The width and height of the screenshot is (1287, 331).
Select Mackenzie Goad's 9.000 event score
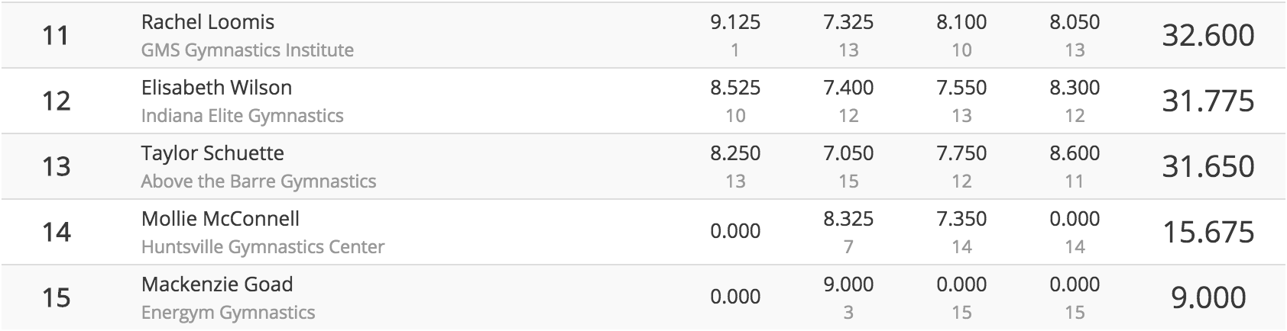pos(848,284)
